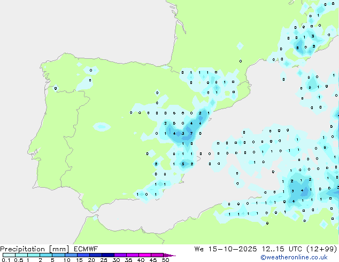Click the "(12+99)" forecast offset text
The width and height of the screenshot is (339, 262).
[322, 249]
